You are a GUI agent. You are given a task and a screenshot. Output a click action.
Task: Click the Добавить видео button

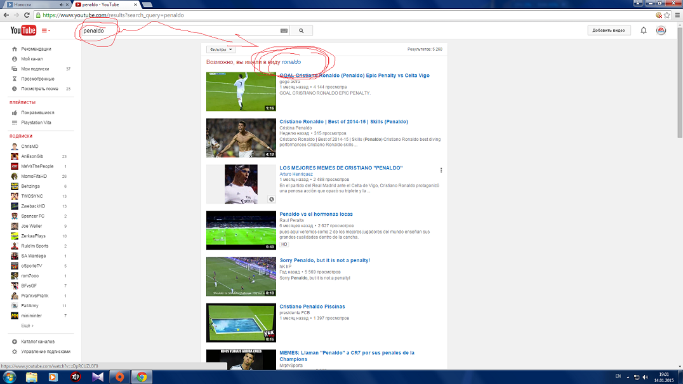608,30
